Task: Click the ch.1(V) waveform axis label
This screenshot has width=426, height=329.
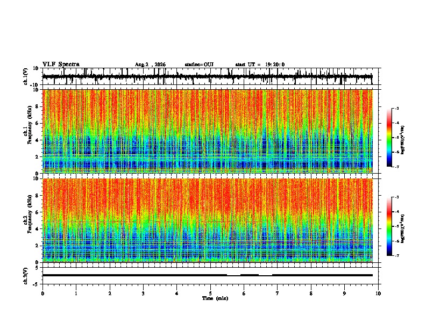Action: pyautogui.click(x=26, y=76)
